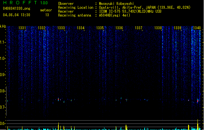Click the receiver text ICOM IC-575 53.7492 MHz USB
This screenshot has width=204, height=130.
(130, 11)
